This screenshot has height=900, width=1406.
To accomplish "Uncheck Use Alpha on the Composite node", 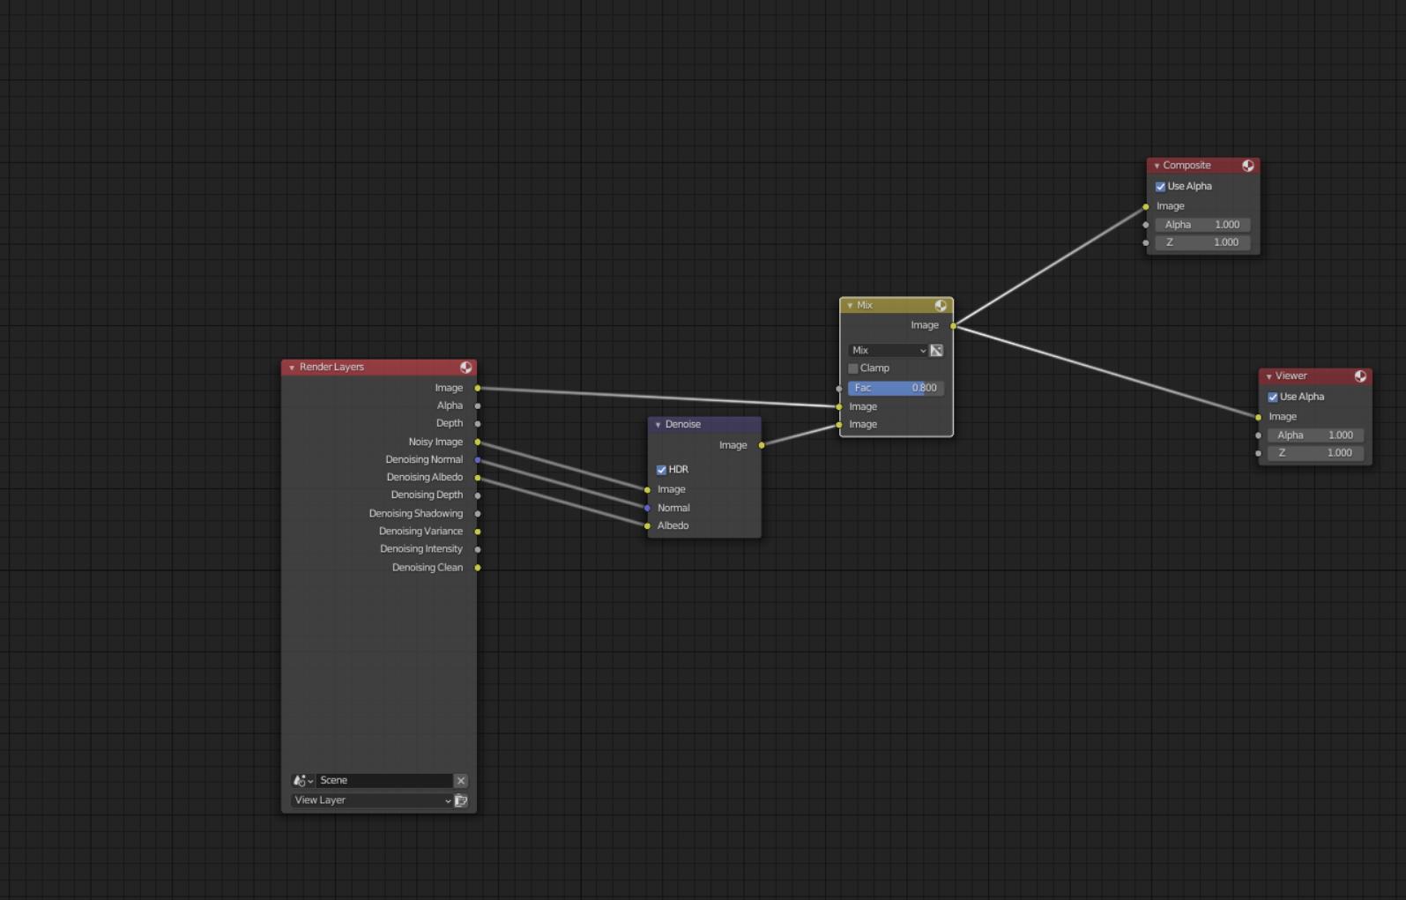I will pos(1160,187).
